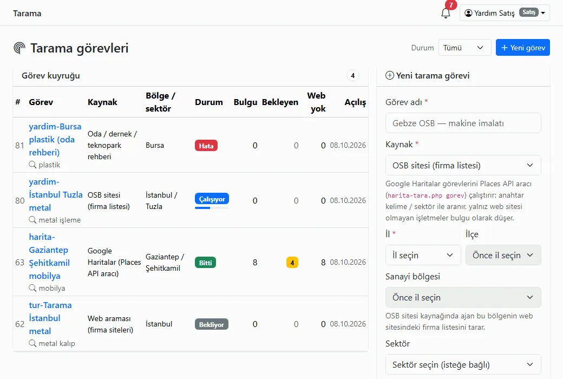The width and height of the screenshot is (563, 379).
Task: Open the Sanayi bölgesi dropdown
Action: coord(463,297)
